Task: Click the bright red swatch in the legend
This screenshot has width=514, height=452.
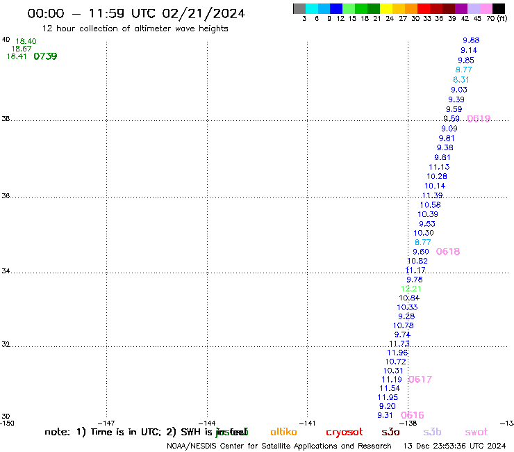Action: (x=423, y=8)
